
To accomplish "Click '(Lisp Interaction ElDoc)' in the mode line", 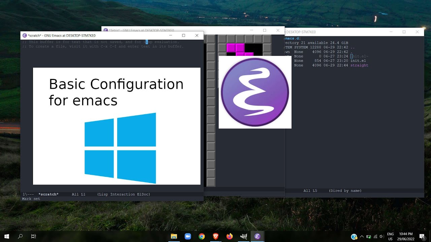I will 124,194.
